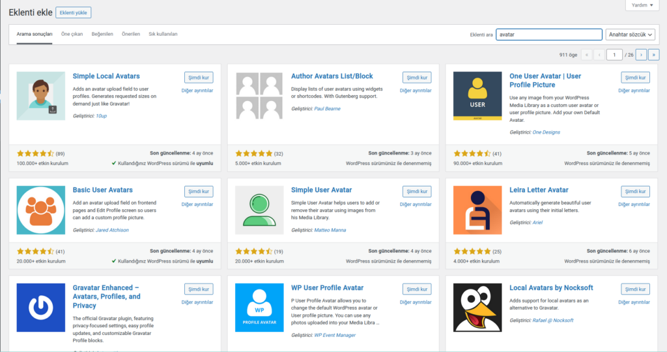Click the WP User Profile Avatar icon
The image size is (667, 352).
coord(259,308)
